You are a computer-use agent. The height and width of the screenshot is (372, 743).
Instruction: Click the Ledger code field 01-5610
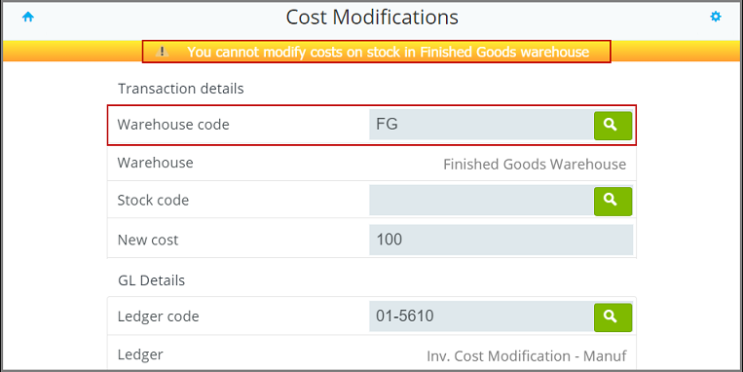[x=481, y=316]
